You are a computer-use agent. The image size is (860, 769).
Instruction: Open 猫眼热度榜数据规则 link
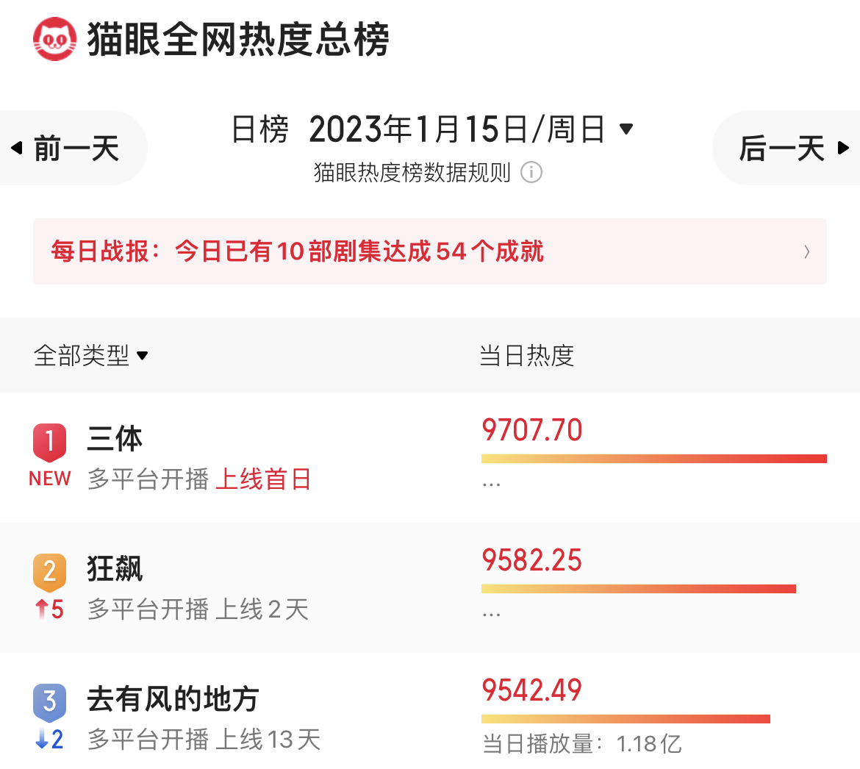coord(412,173)
